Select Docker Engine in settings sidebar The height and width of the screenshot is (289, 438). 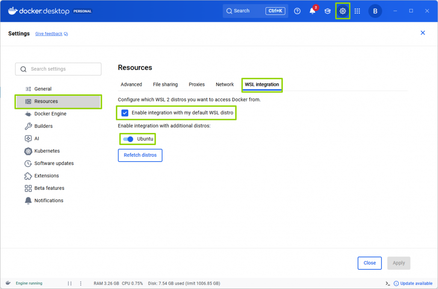pos(50,114)
